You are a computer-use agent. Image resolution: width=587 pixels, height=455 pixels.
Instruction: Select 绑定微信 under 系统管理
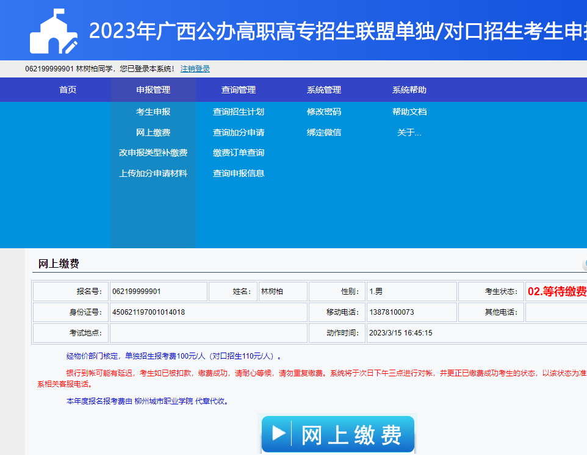click(x=324, y=132)
